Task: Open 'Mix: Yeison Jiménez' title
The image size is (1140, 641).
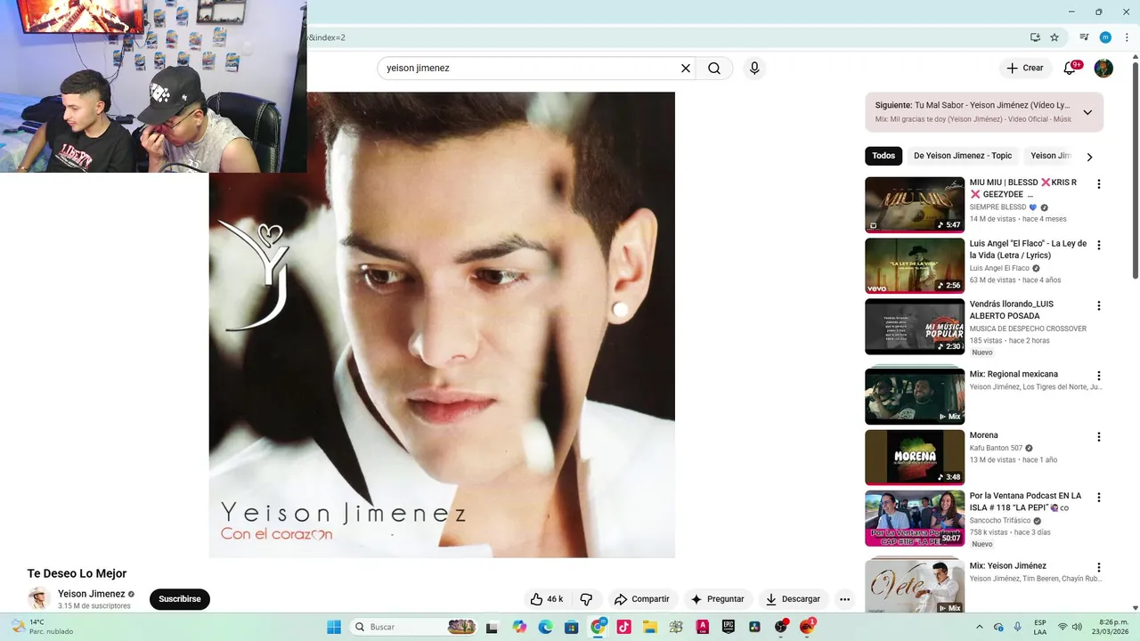Action: click(1008, 565)
